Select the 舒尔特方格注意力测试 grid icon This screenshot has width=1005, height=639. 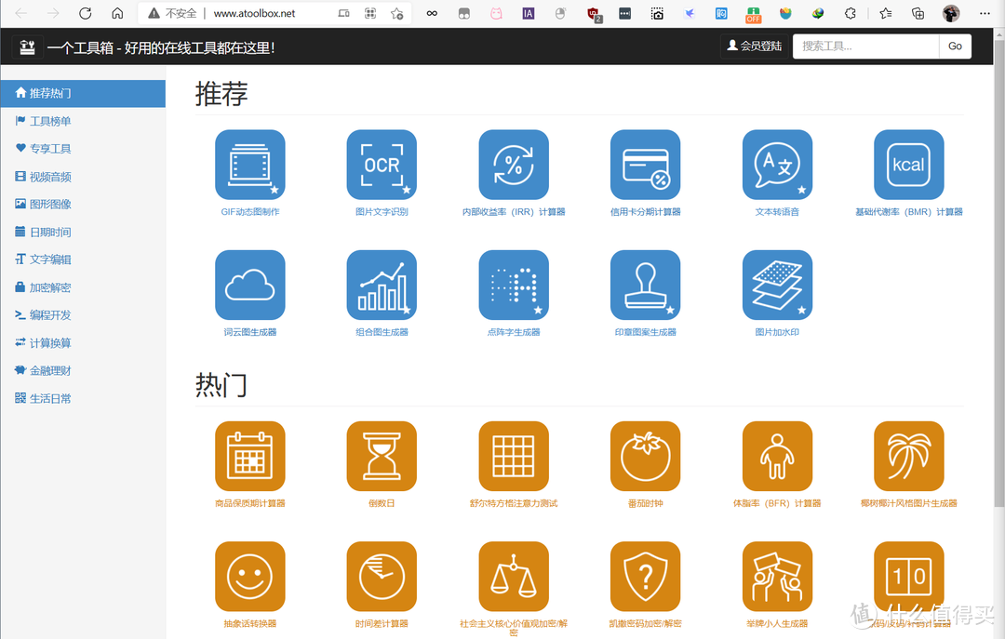(514, 456)
